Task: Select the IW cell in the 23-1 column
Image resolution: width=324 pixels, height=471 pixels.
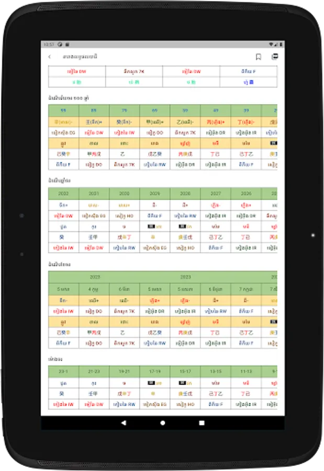Action: (x=63, y=405)
